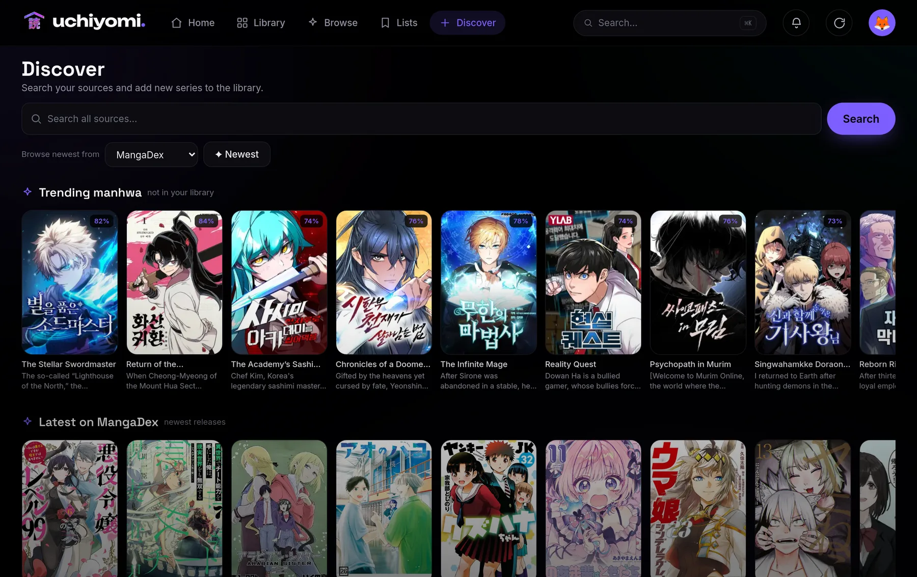Click the 82% match badge

(102, 221)
